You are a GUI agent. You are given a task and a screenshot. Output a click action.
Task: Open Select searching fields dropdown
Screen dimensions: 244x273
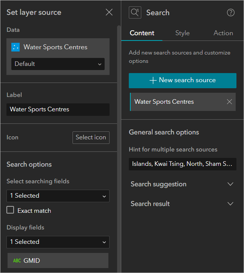(58, 196)
